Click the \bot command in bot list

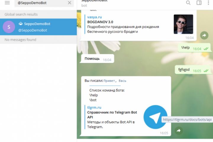(93, 100)
